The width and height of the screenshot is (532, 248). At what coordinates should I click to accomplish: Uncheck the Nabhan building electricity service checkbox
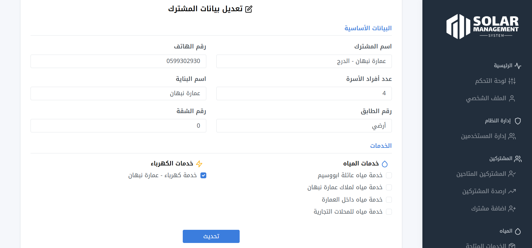coord(203,176)
